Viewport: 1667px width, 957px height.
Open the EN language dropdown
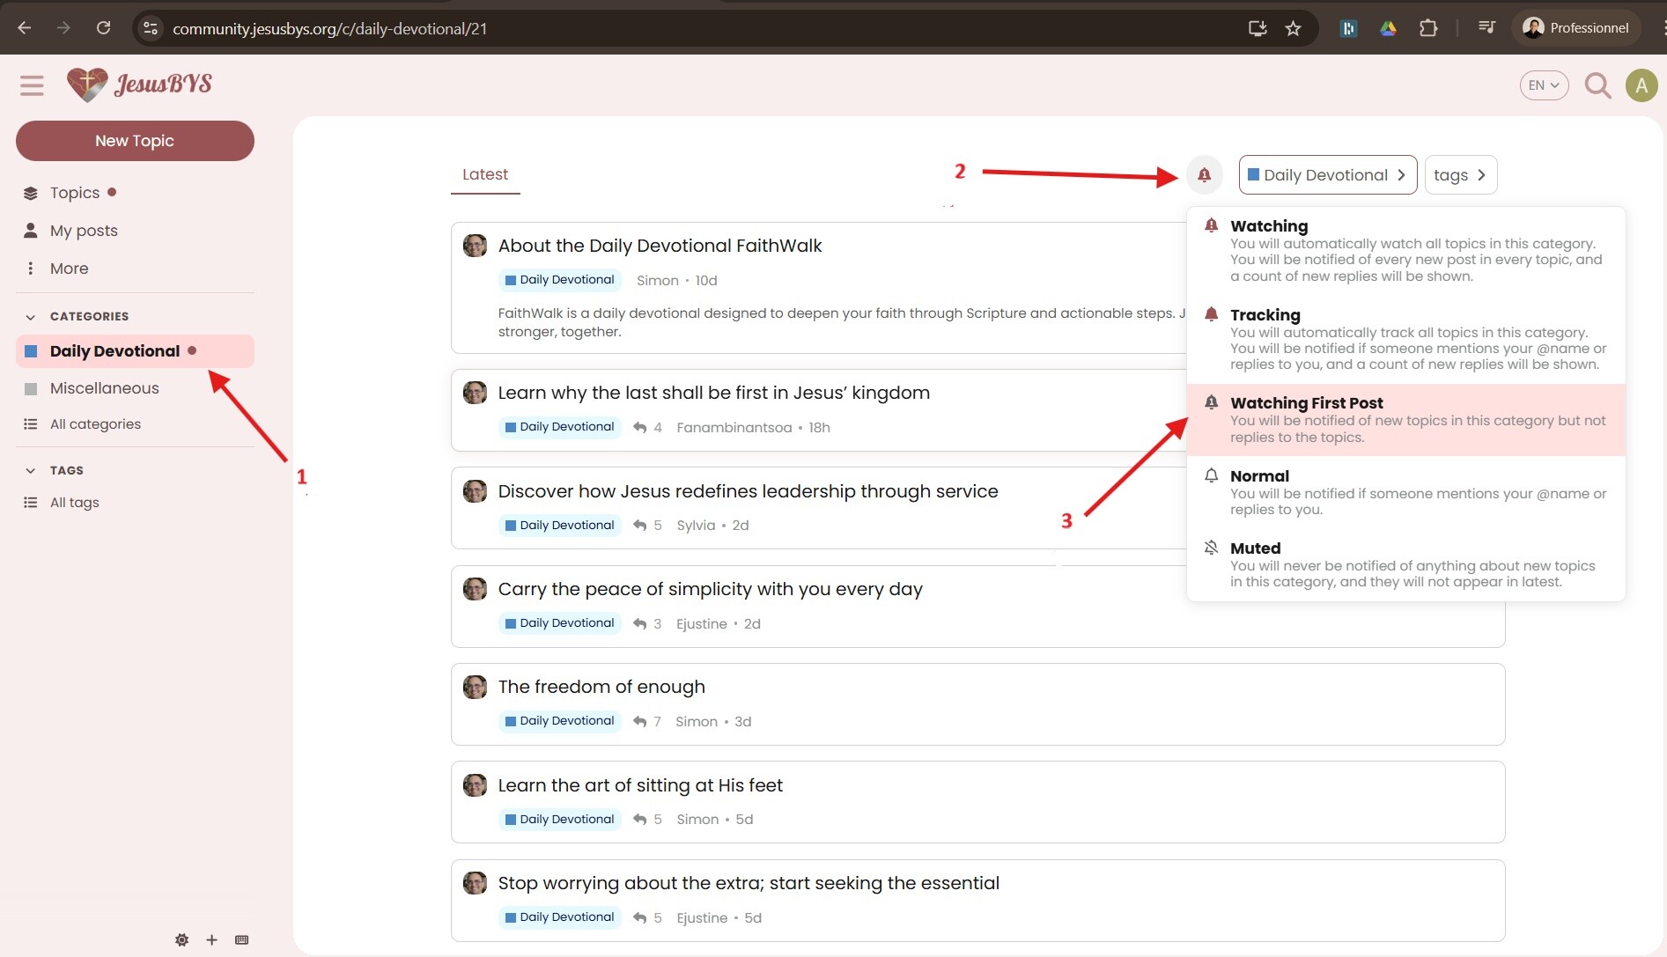(1544, 85)
